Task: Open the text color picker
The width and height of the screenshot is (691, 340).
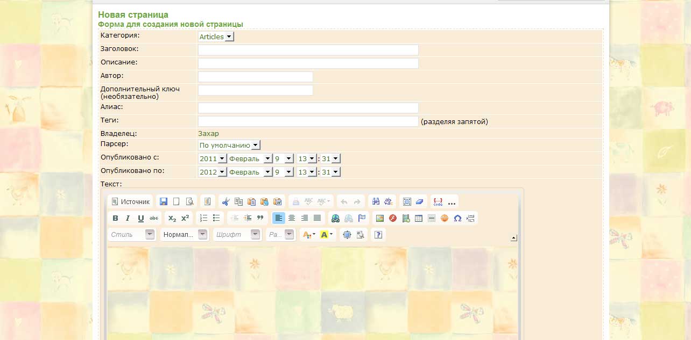Action: pos(309,235)
